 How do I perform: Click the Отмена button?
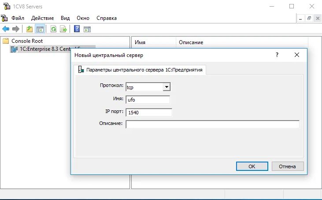(288, 166)
